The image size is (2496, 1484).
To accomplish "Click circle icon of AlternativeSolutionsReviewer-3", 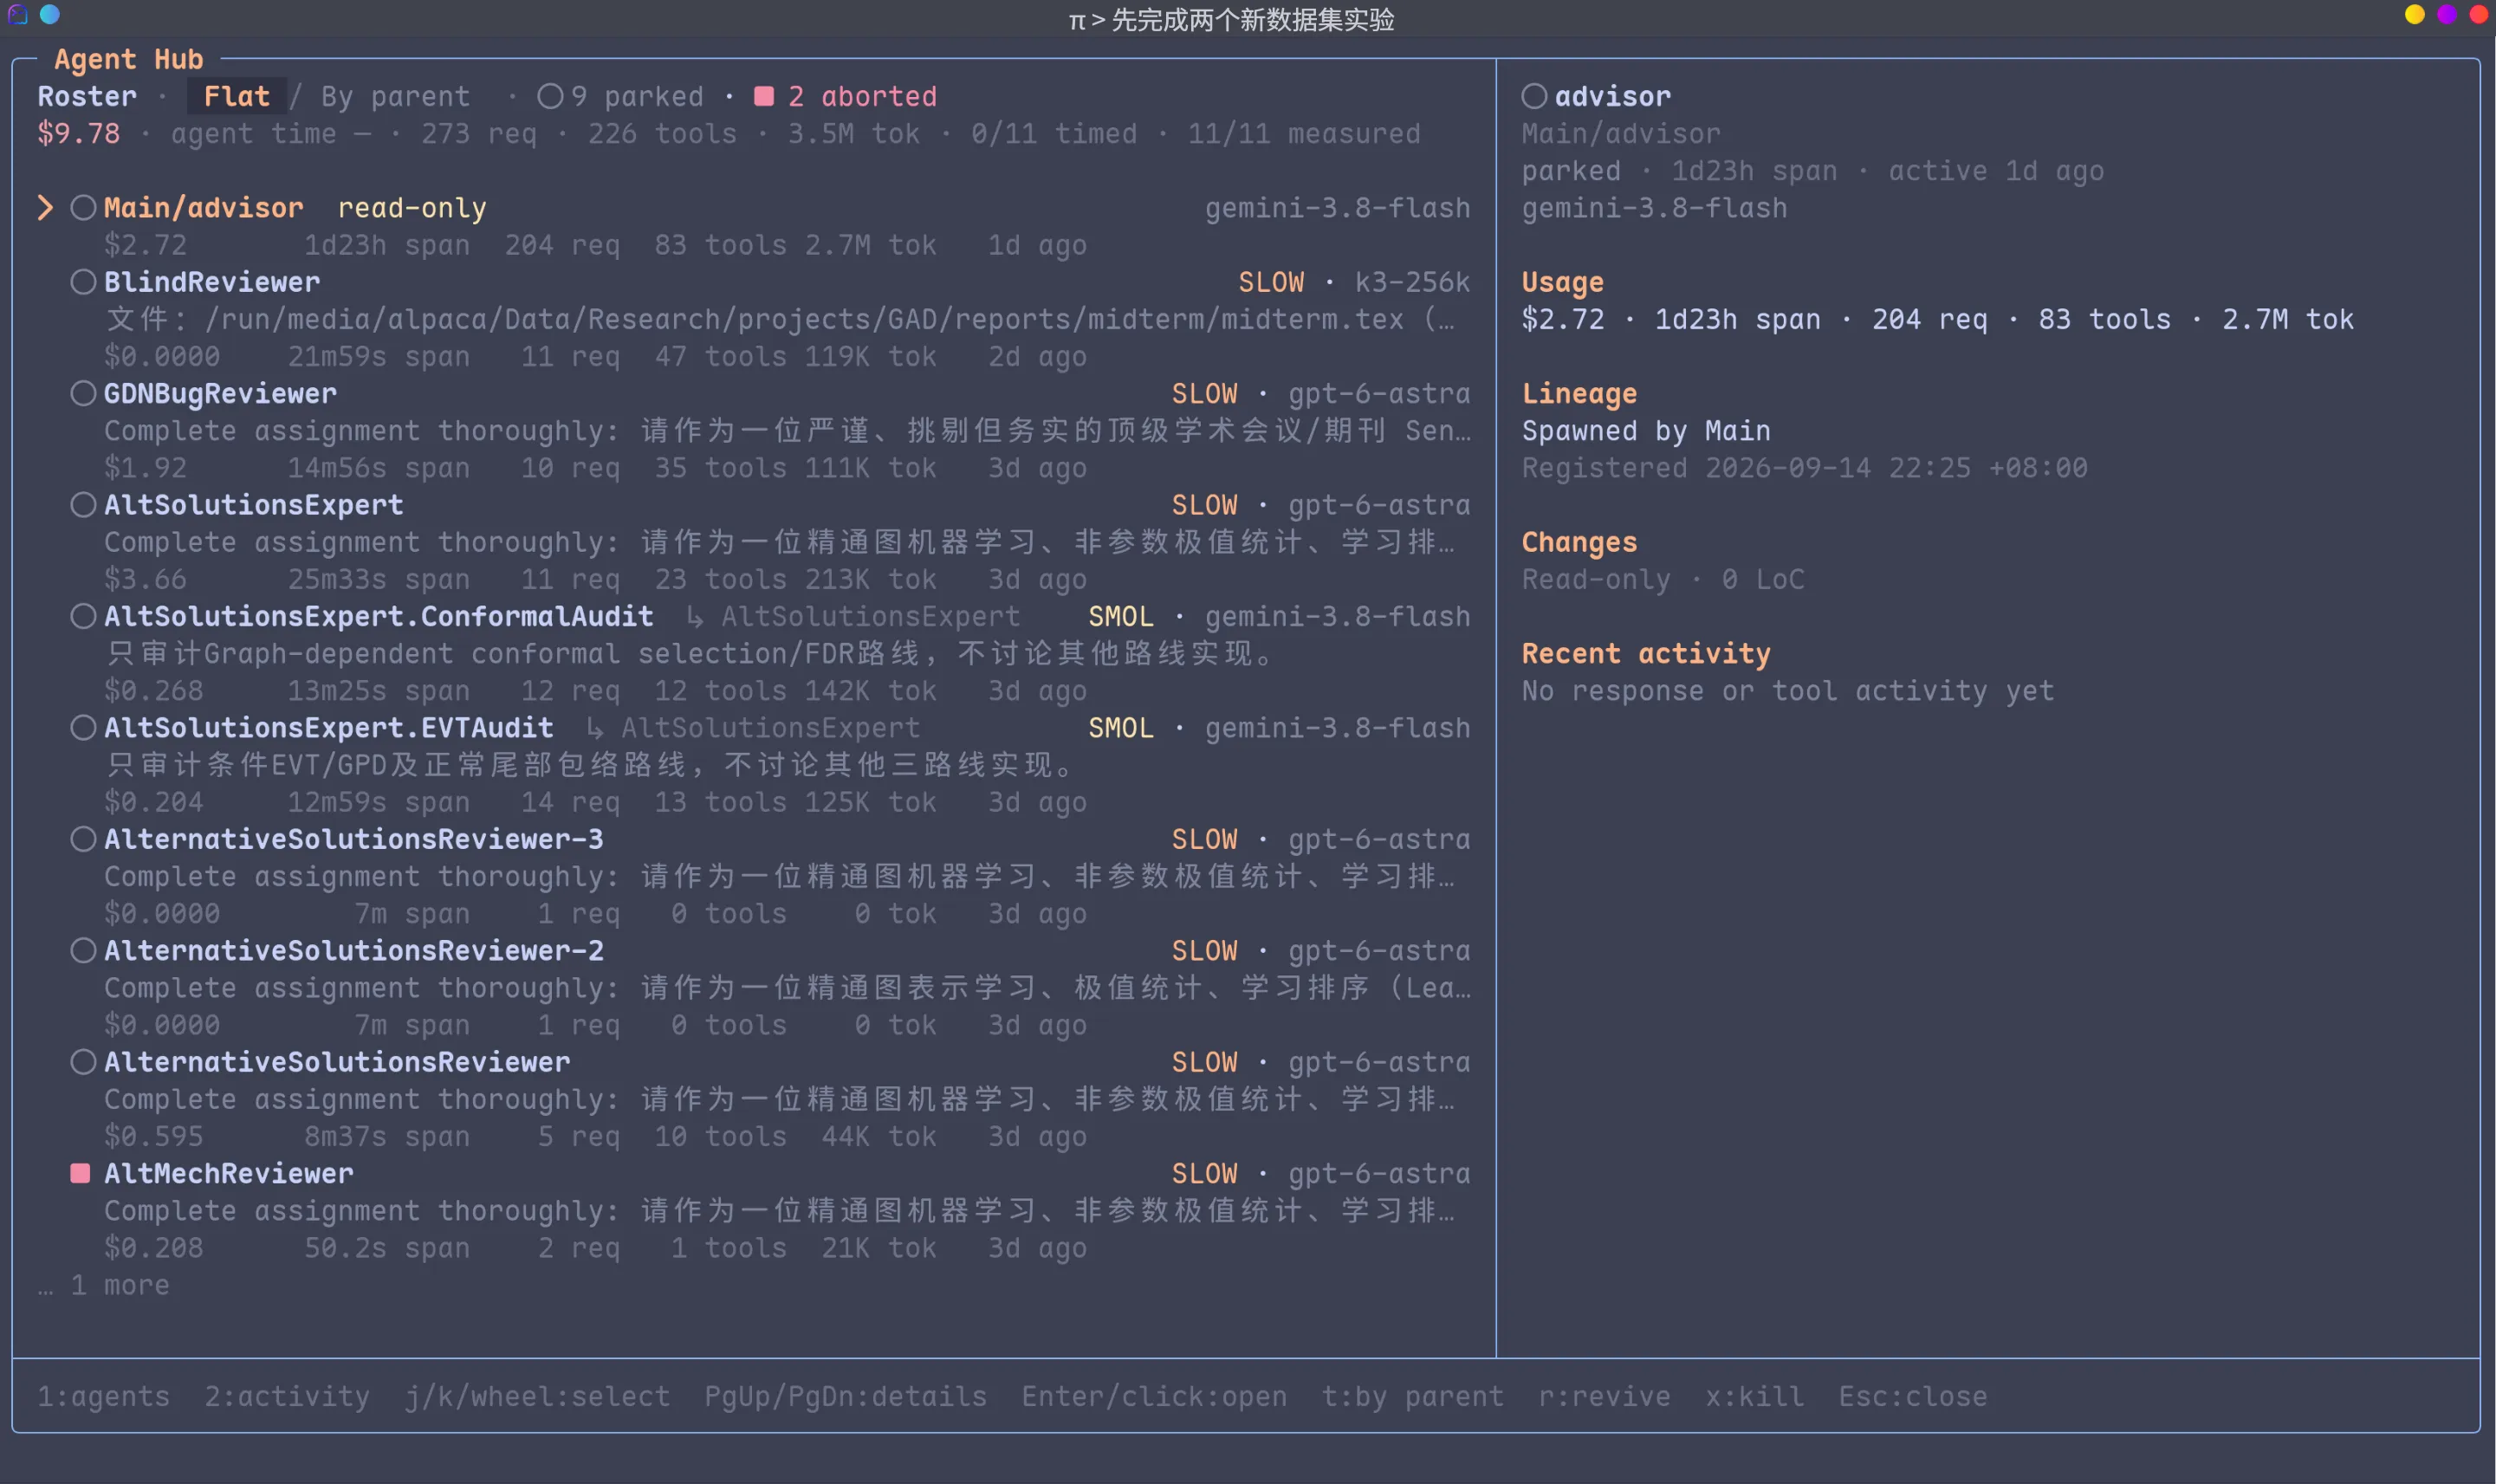I will [84, 839].
